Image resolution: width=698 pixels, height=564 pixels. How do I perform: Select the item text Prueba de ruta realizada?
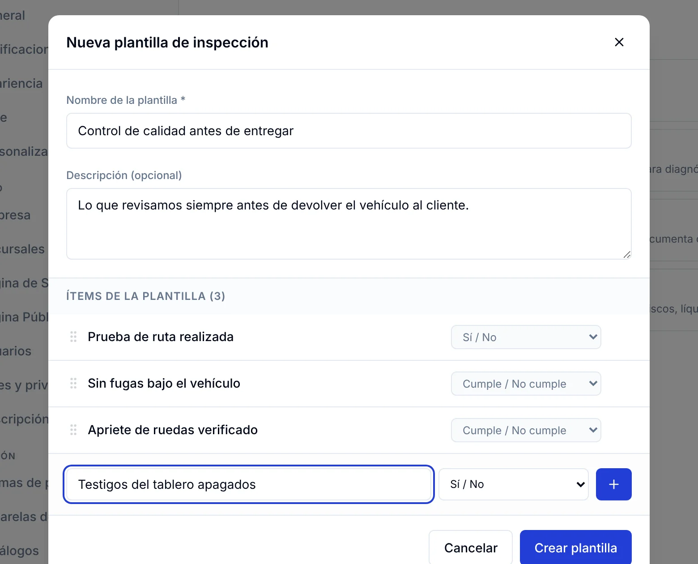(161, 337)
